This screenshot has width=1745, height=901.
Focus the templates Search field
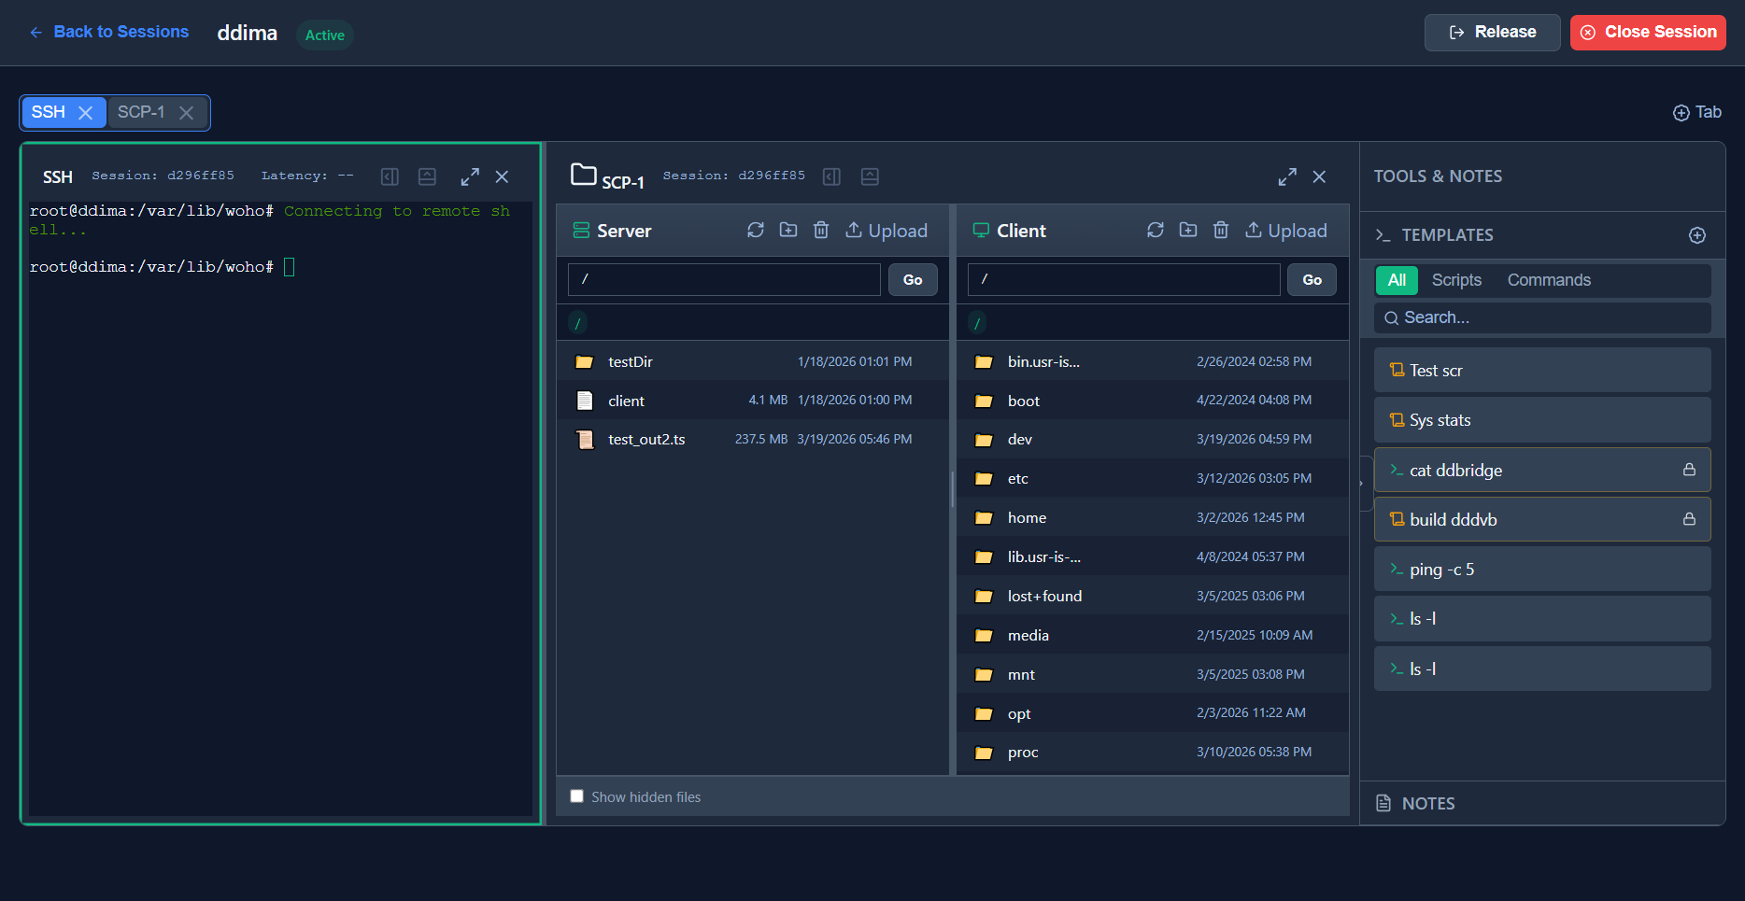pos(1542,317)
